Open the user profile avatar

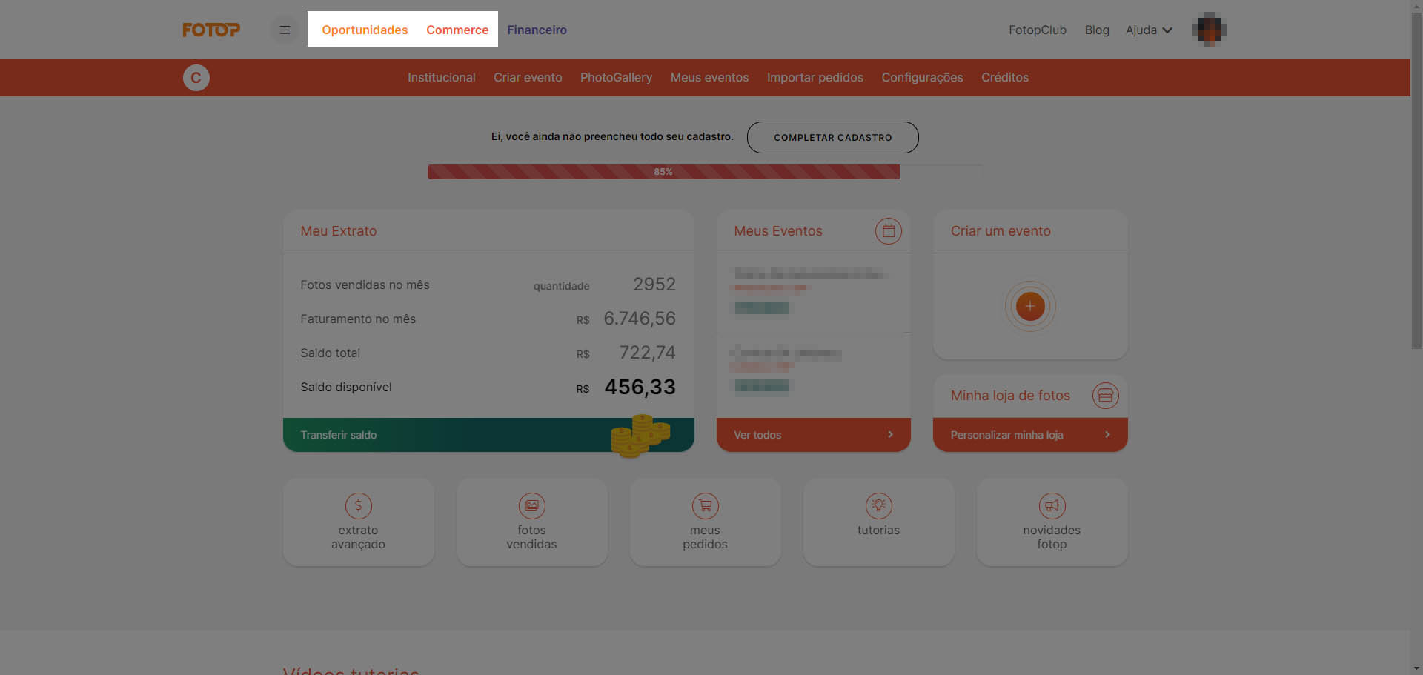1209,30
